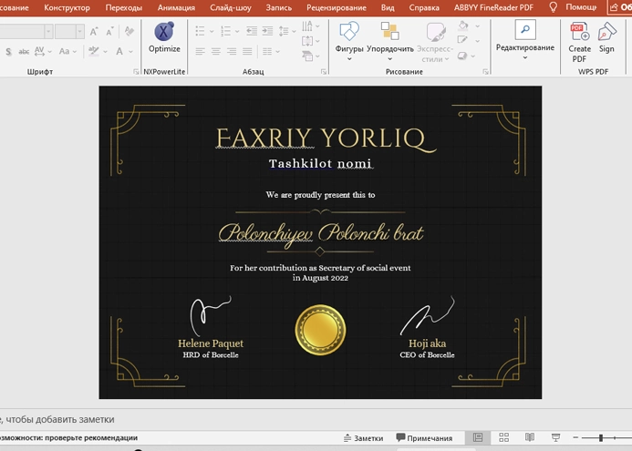This screenshot has width=632, height=451.
Task: Align text to the left
Action: click(200, 51)
